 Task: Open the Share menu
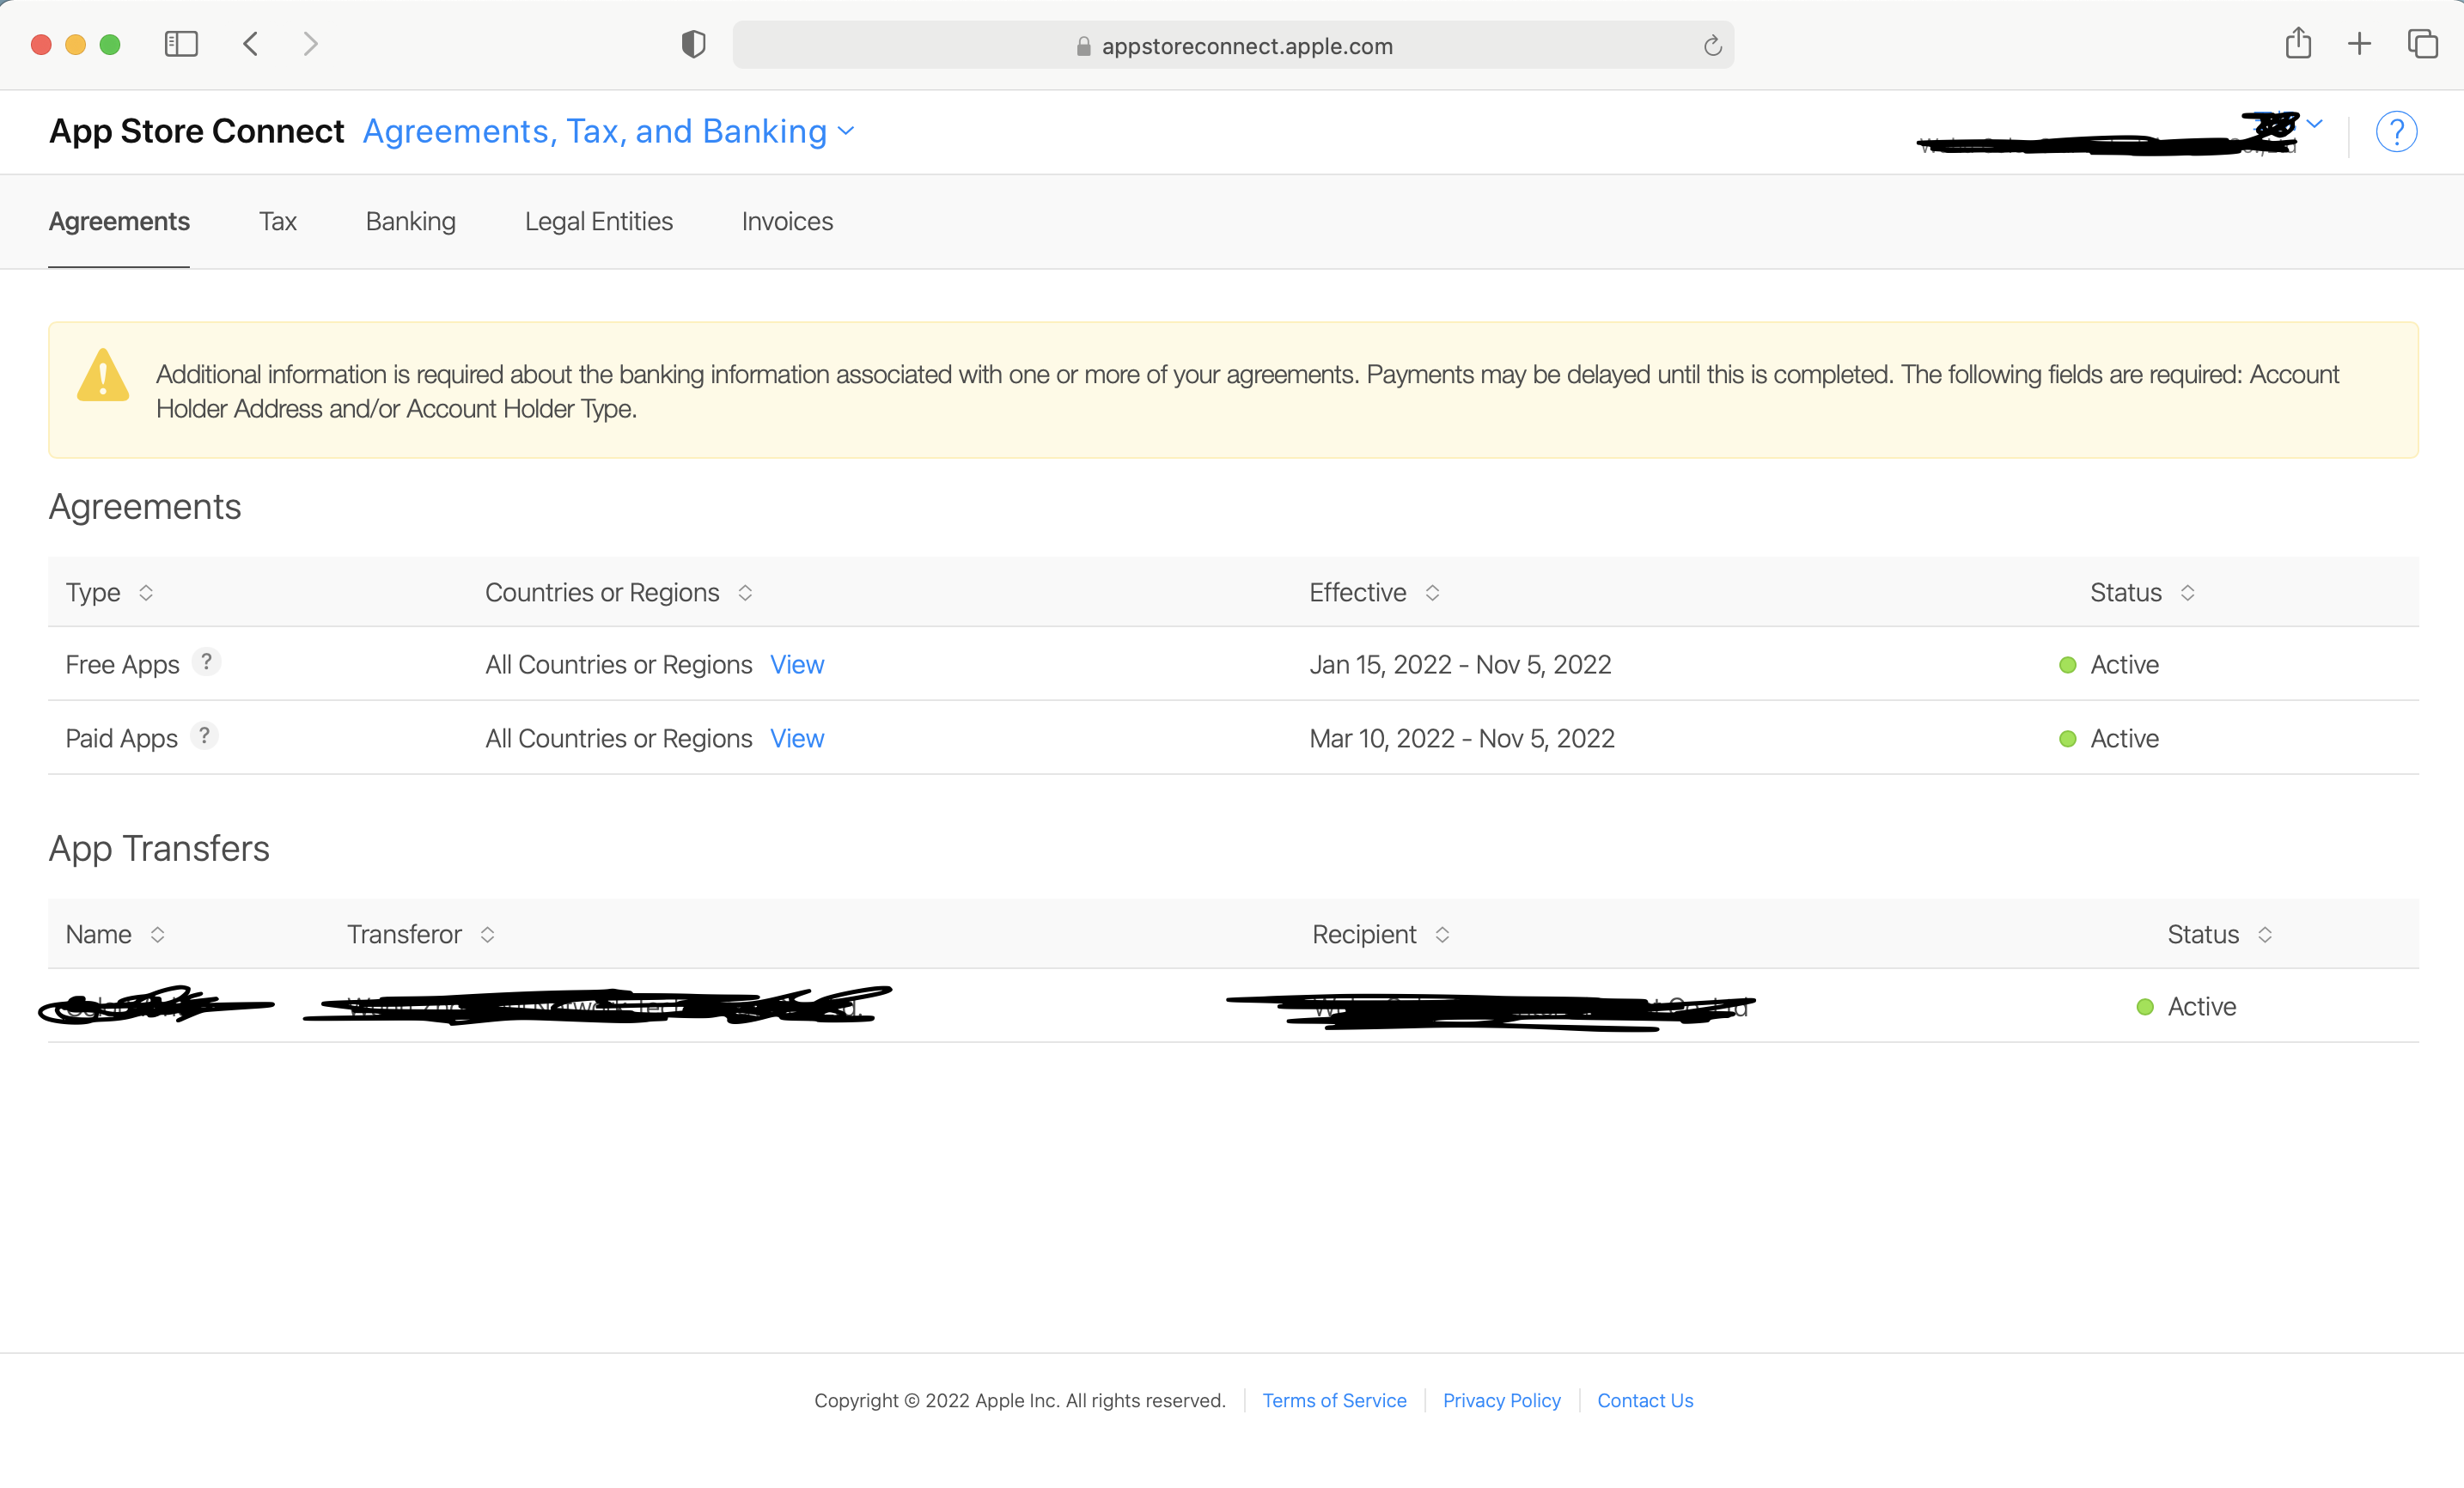coord(2298,43)
